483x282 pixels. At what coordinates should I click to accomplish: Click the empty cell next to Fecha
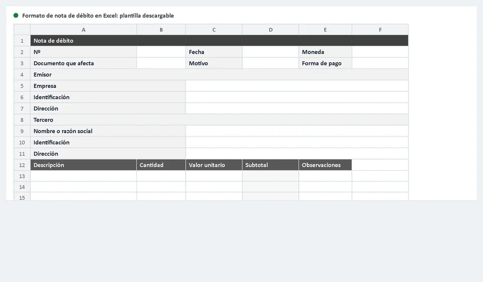coord(271,52)
